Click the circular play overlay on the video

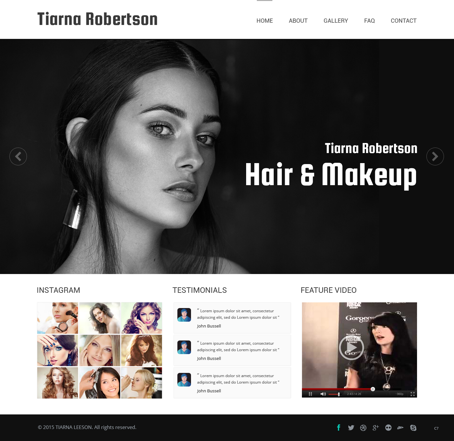[352, 348]
